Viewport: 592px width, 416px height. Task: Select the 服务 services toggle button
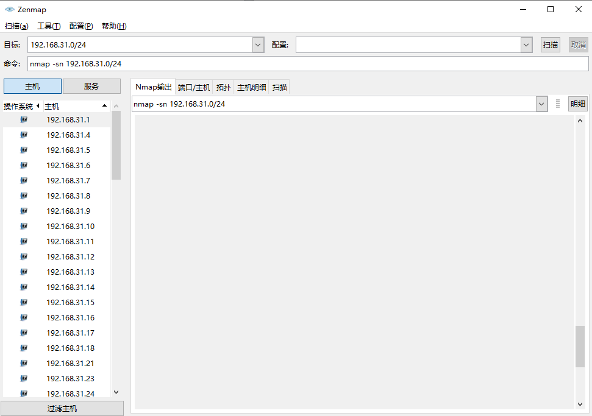pyautogui.click(x=91, y=86)
